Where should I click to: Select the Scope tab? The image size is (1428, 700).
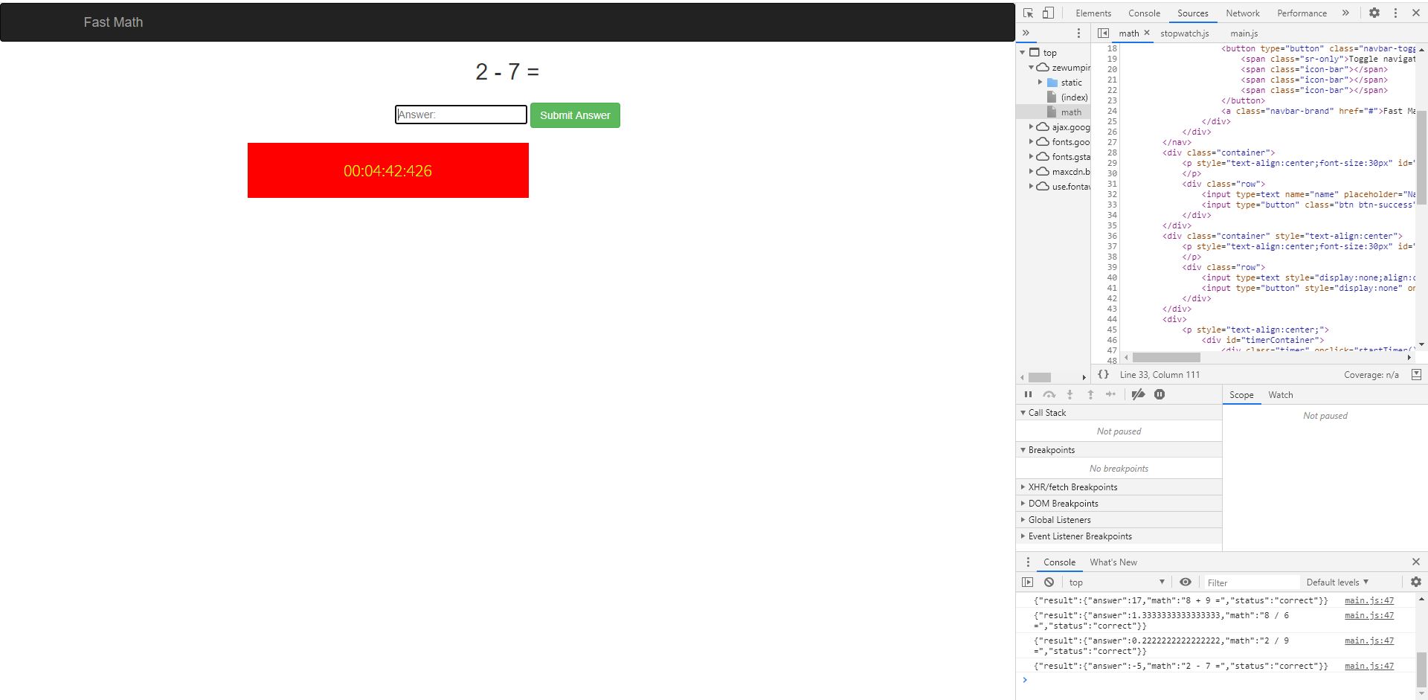click(1241, 394)
